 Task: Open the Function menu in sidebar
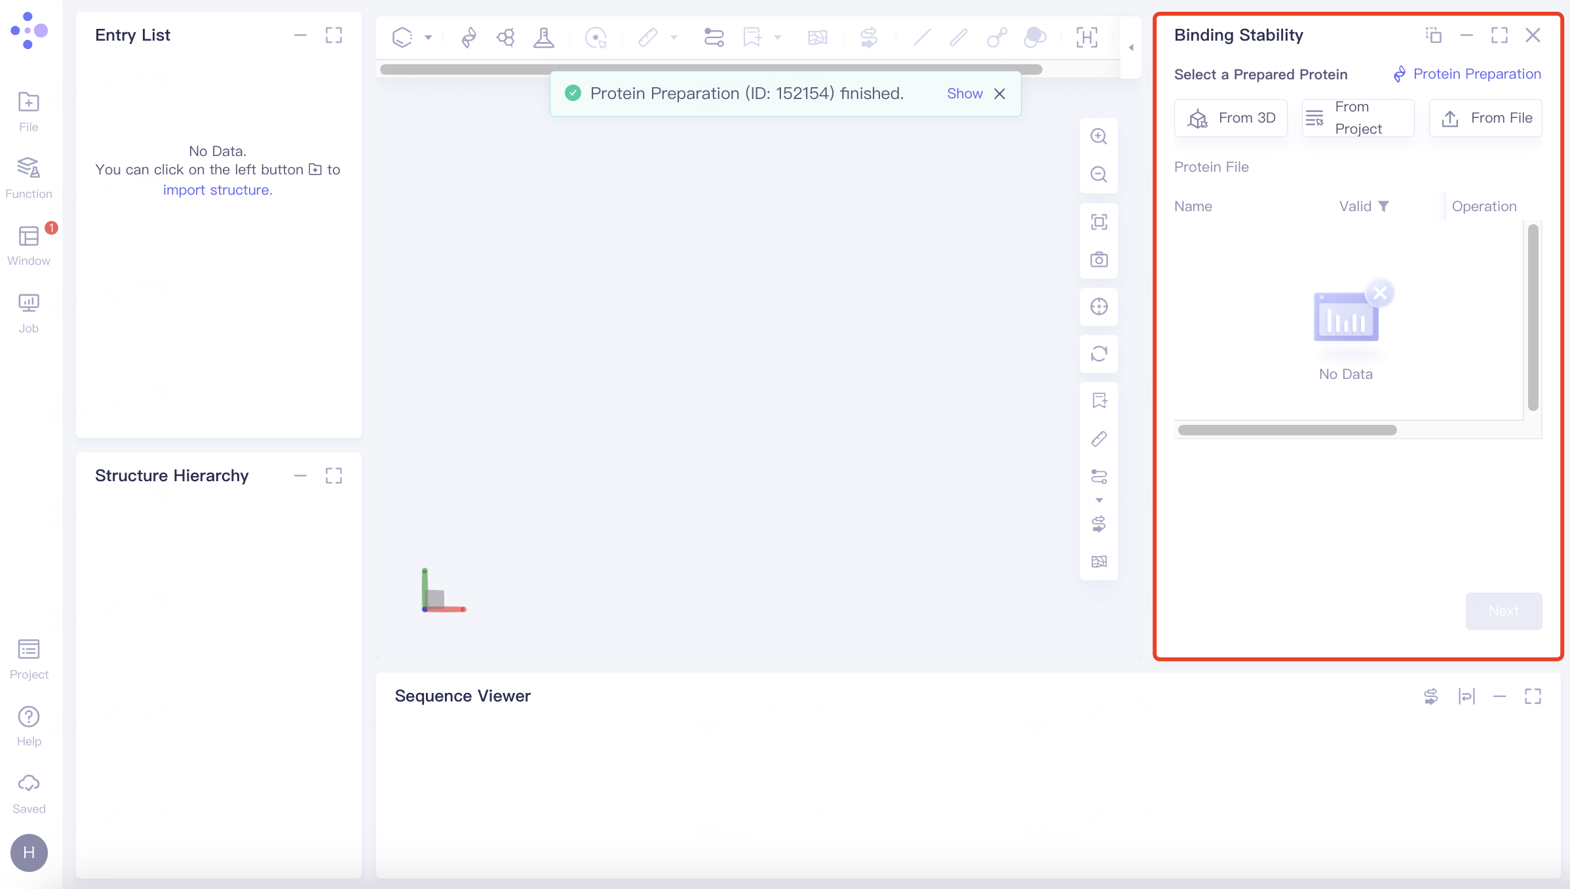pyautogui.click(x=28, y=178)
